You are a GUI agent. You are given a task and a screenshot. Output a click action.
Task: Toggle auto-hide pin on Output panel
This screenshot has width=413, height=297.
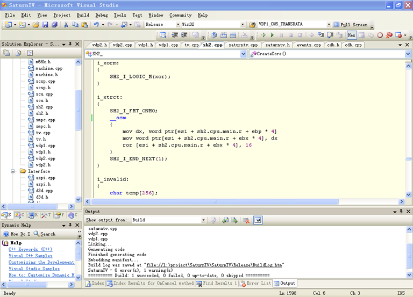[401, 211]
